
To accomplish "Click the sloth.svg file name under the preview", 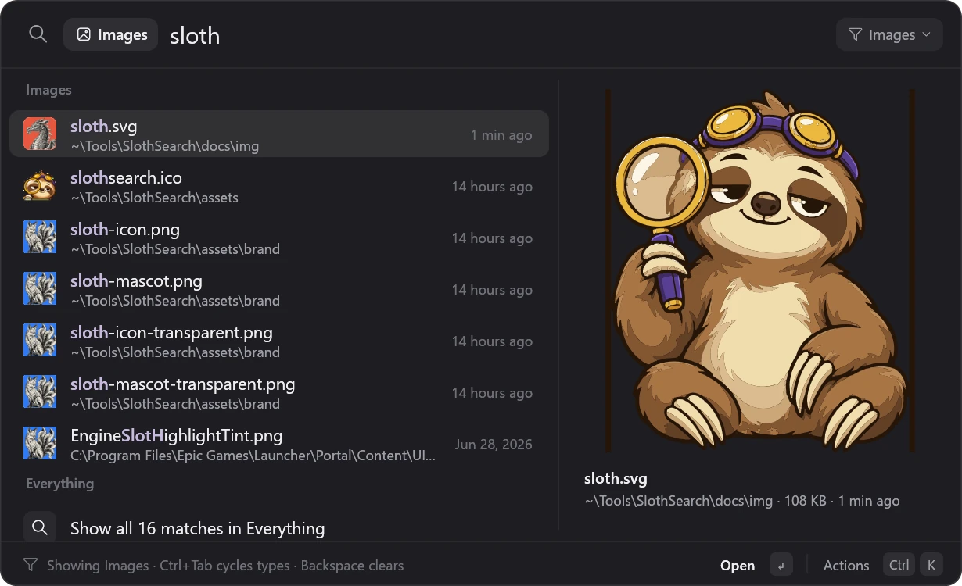I will (x=616, y=478).
